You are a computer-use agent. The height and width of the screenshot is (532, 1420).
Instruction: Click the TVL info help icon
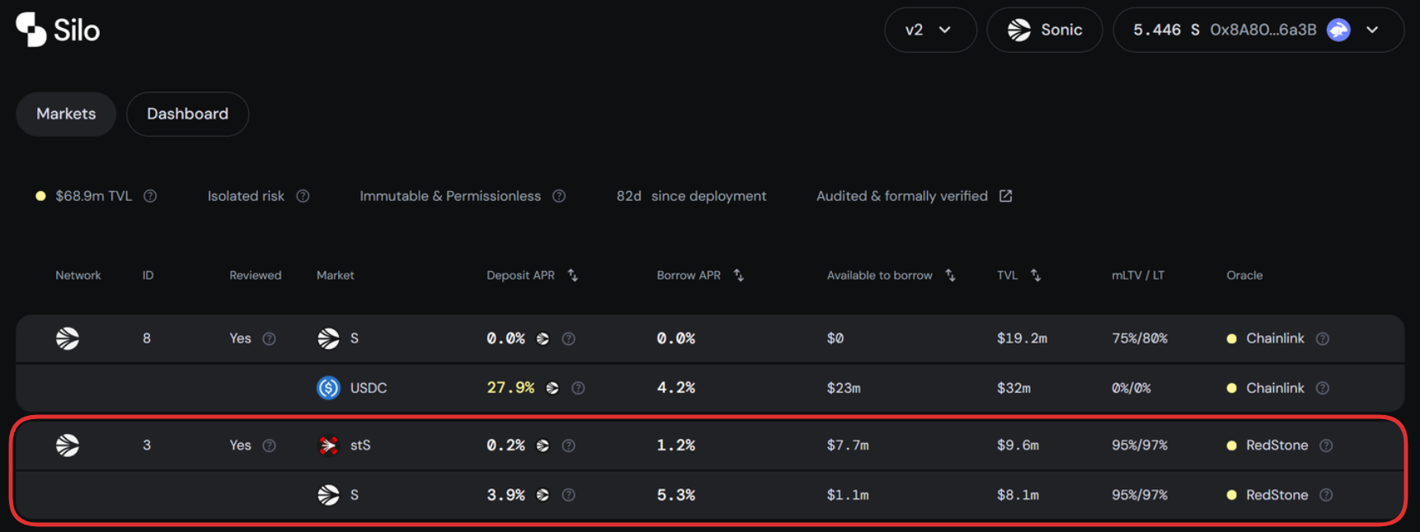tap(150, 196)
